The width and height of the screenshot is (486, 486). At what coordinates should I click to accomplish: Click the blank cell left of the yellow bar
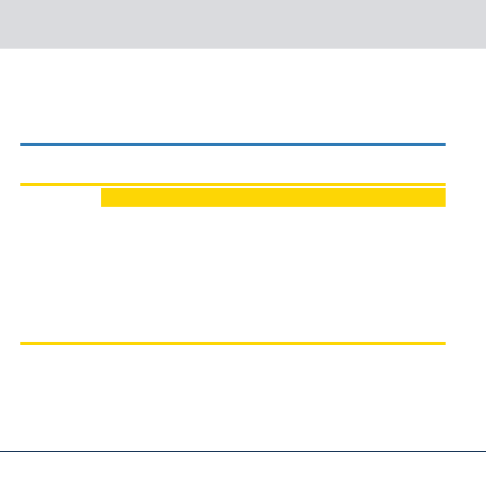click(x=60, y=197)
